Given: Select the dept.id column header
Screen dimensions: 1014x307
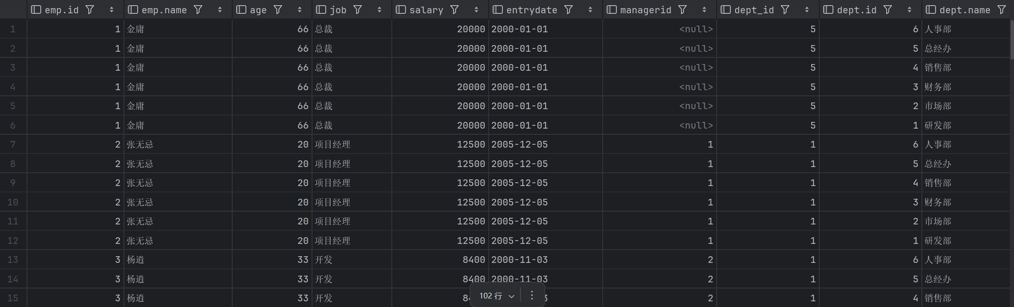Looking at the screenshot, I should (856, 9).
